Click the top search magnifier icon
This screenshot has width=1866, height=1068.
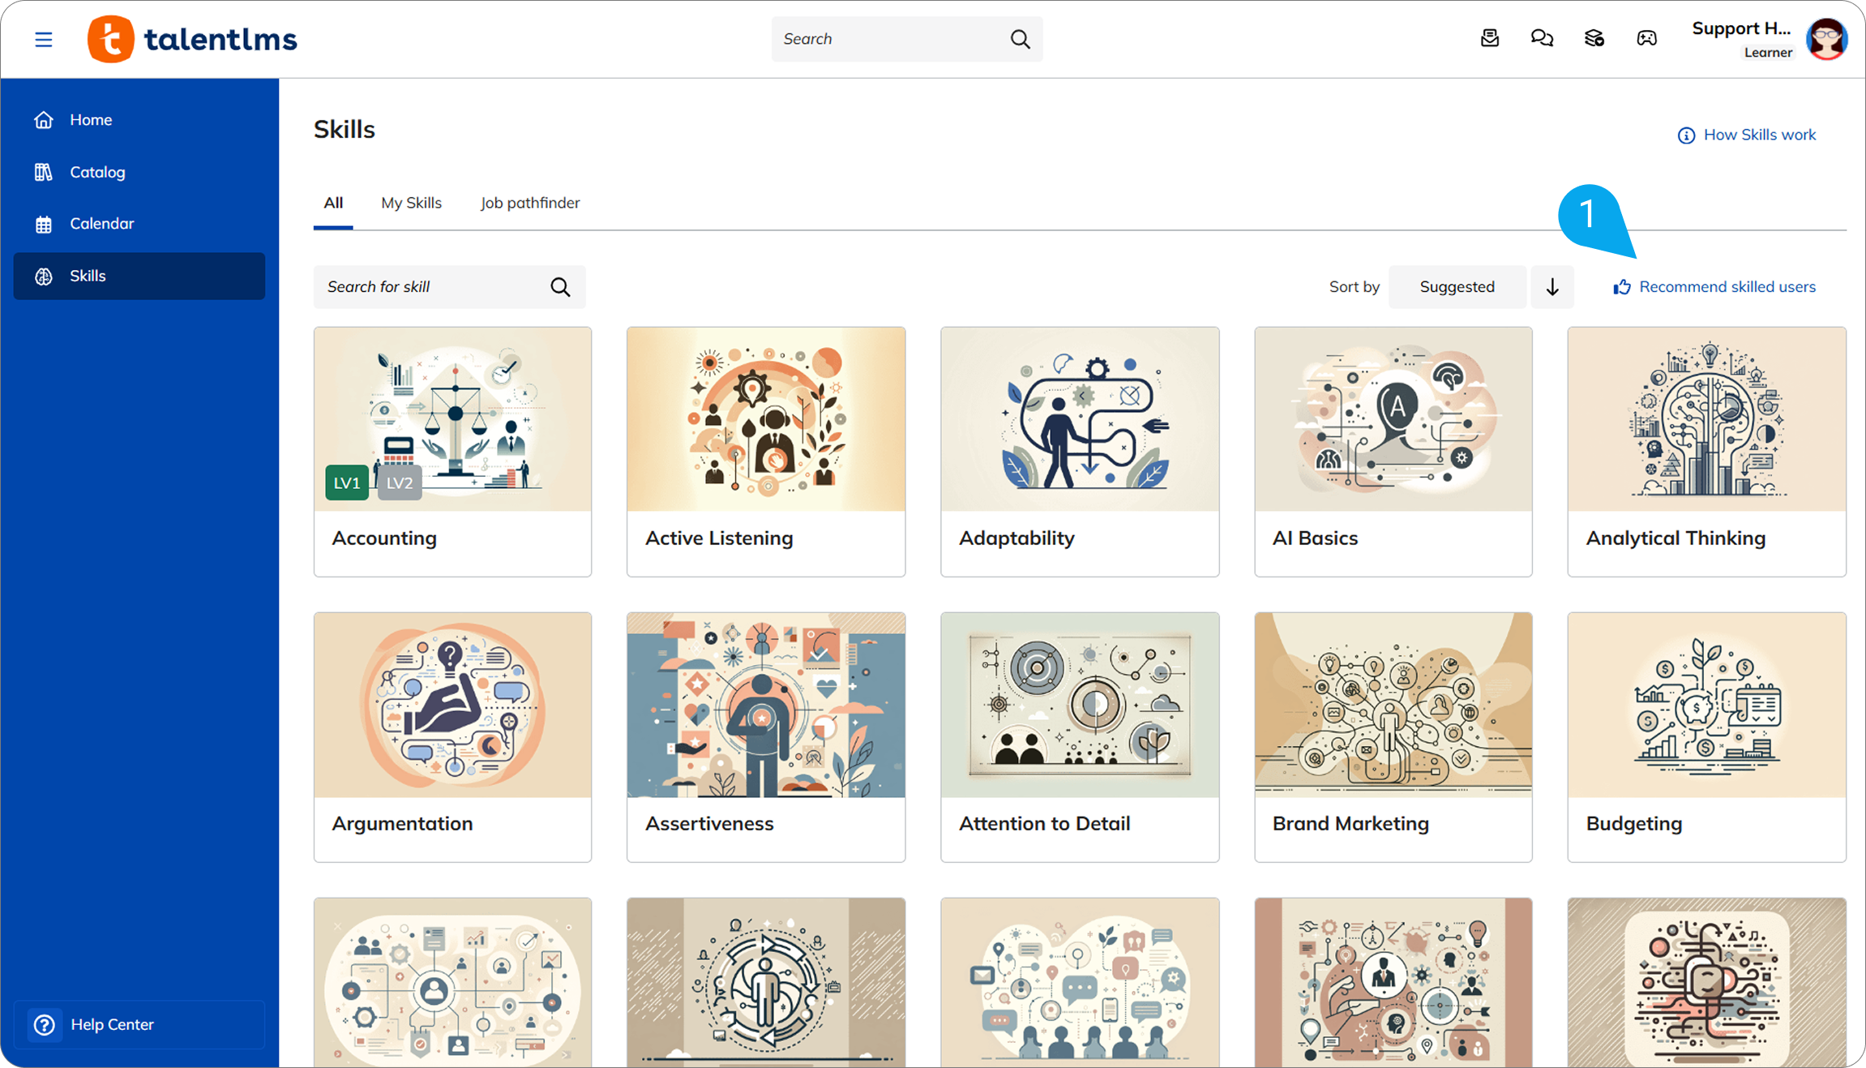click(1020, 39)
